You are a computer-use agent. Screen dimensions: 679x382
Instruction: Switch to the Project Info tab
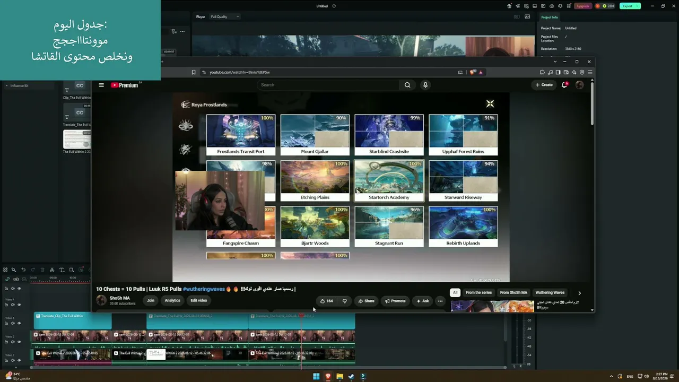point(549,18)
